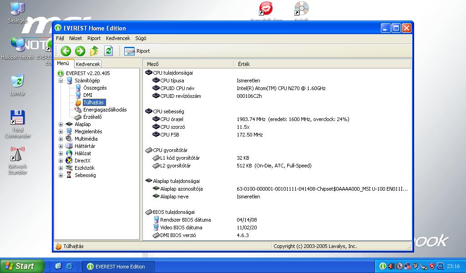466x273 pixels.
Task: Open the Kedvencek menu
Action: pyautogui.click(x=118, y=38)
